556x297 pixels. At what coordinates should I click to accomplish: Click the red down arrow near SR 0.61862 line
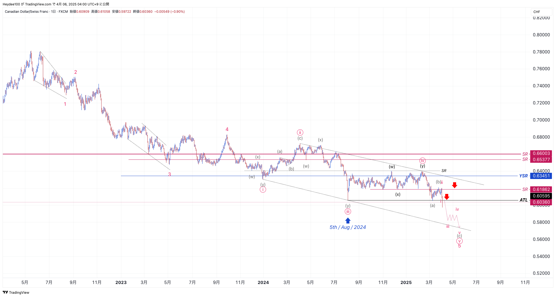454,185
